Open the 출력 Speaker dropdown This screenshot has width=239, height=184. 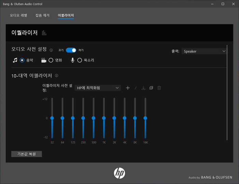[x=204, y=51]
